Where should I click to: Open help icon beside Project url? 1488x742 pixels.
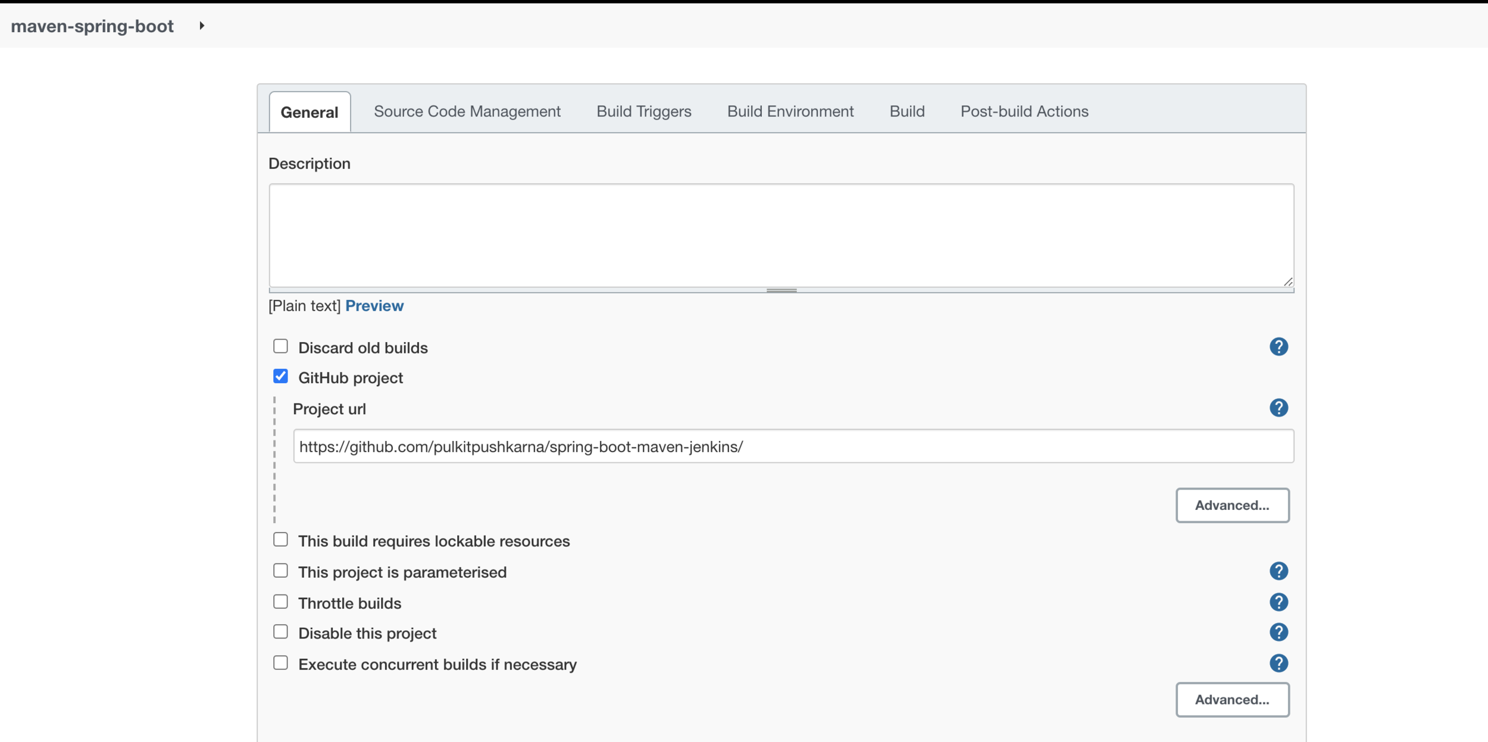click(1278, 408)
